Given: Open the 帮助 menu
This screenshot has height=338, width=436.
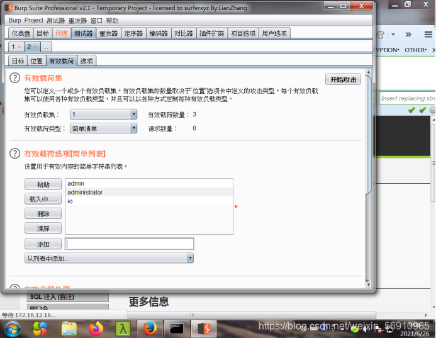Looking at the screenshot, I should click(112, 21).
